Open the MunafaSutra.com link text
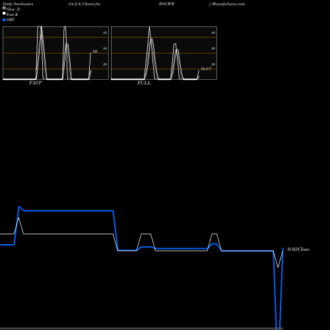The image size is (330, 330). (228, 4)
